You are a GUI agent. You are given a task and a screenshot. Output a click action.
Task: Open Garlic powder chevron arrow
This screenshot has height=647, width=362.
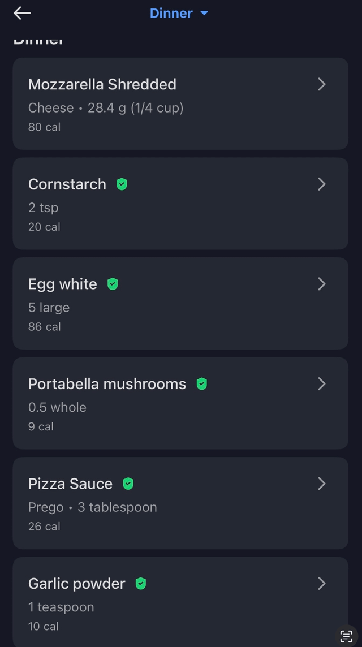[x=321, y=584]
